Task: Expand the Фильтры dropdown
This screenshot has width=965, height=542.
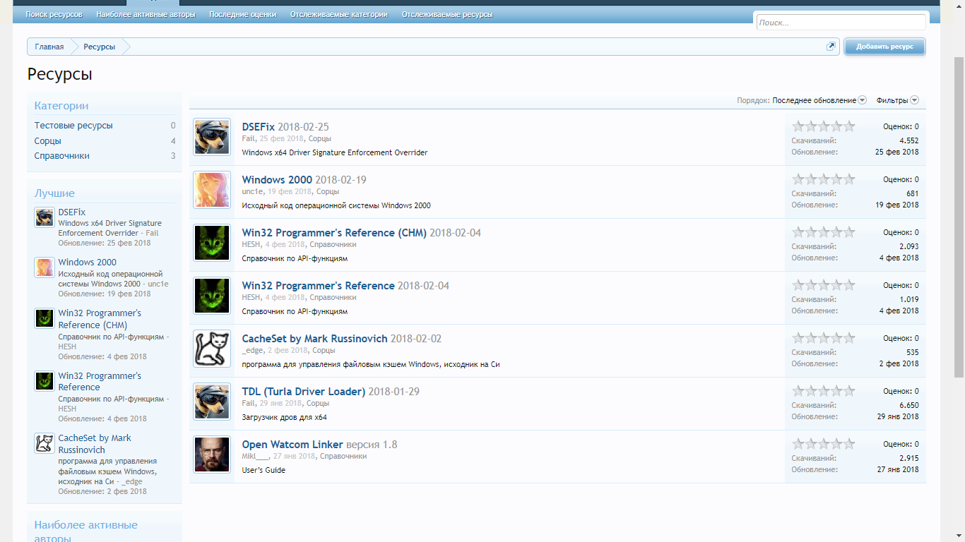Action: coord(897,100)
